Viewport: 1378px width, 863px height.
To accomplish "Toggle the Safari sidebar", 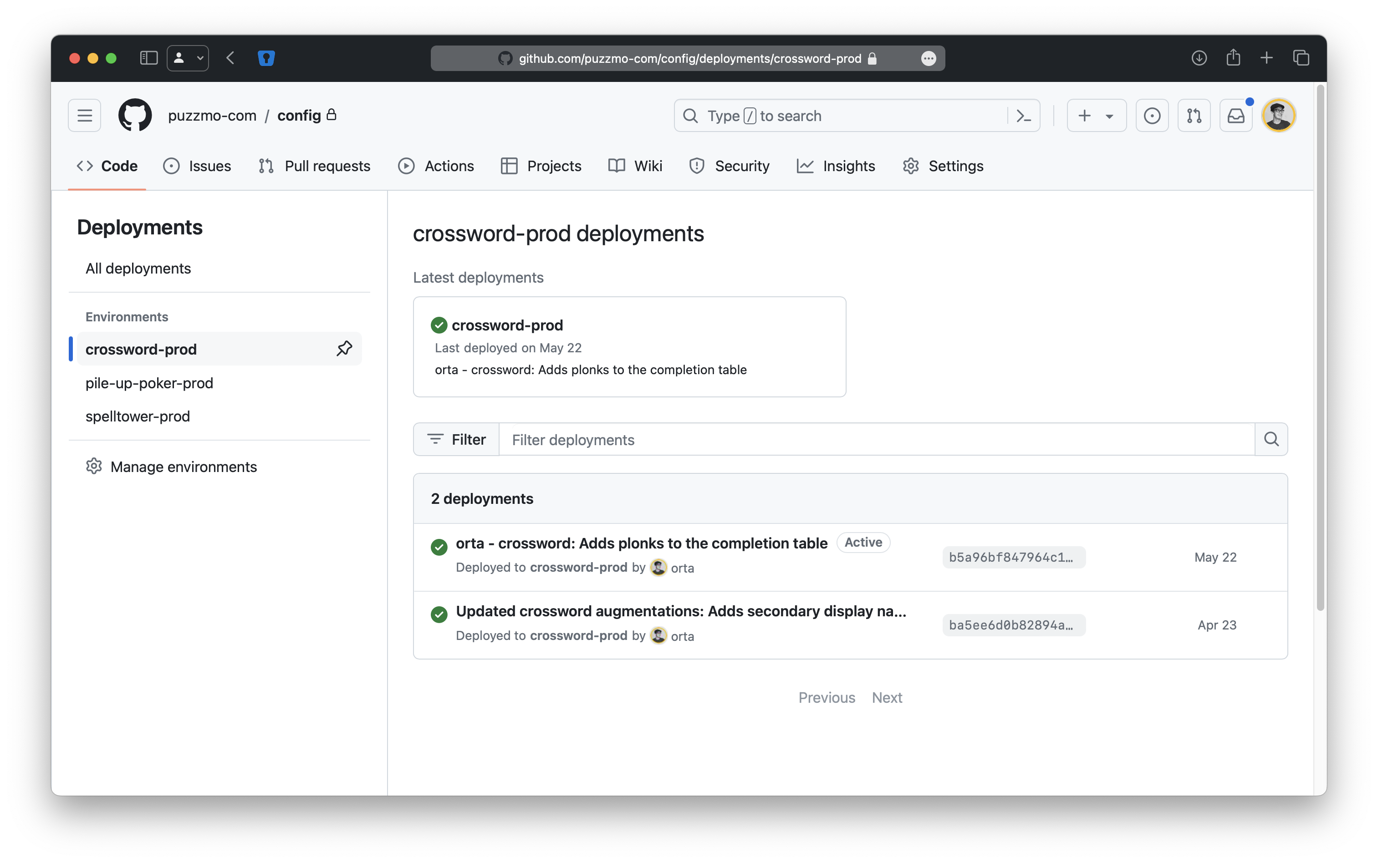I will 148,58.
